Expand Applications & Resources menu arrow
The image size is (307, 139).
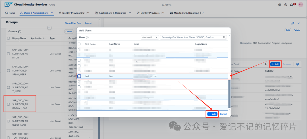pos(130,13)
